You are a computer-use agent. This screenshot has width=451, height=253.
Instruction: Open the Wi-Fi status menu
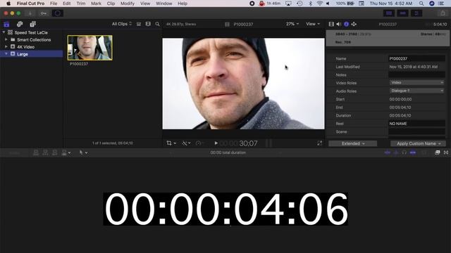[x=319, y=4]
